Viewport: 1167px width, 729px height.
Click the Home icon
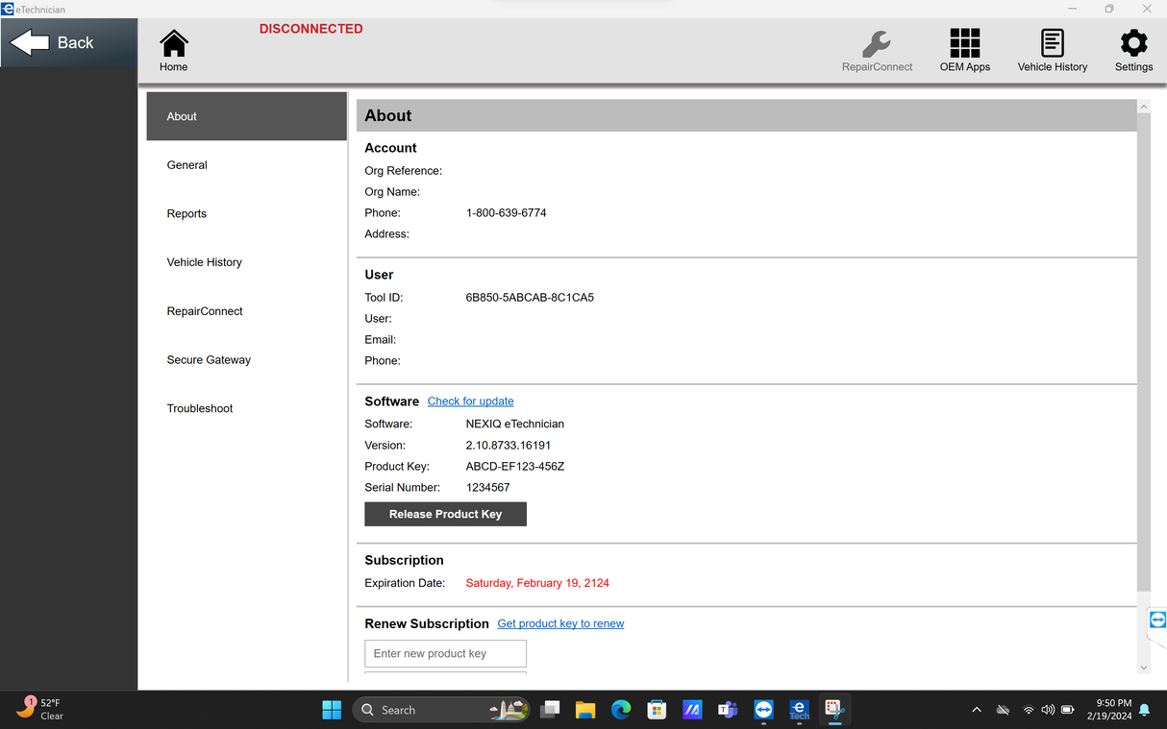174,44
